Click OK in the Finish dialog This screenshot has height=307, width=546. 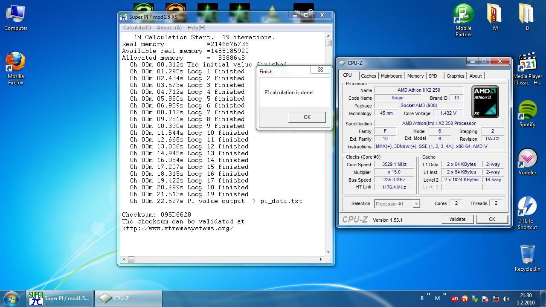(307, 117)
